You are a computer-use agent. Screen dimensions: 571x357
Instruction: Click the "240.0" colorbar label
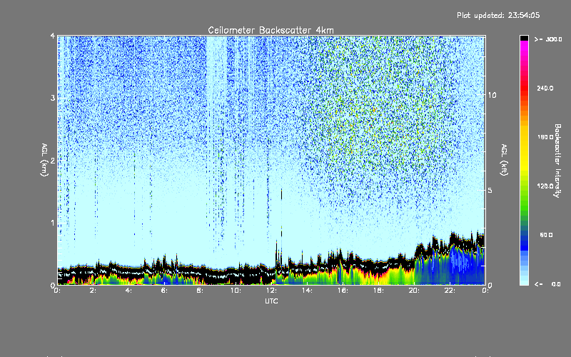point(545,88)
